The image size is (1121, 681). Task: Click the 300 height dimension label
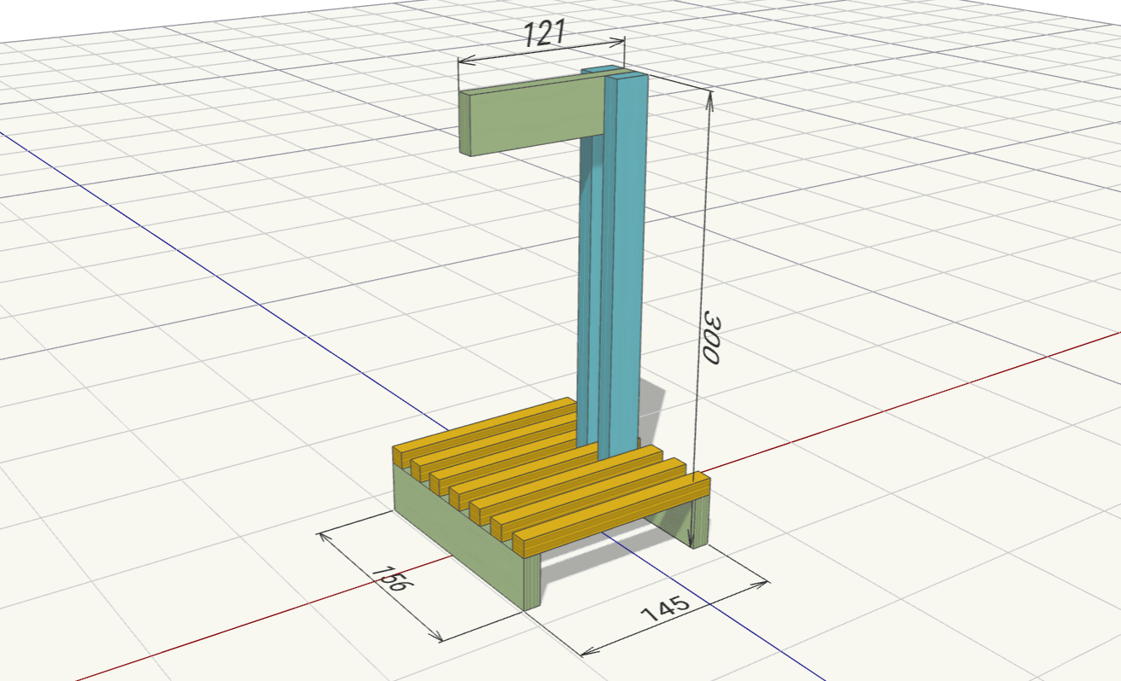(711, 336)
